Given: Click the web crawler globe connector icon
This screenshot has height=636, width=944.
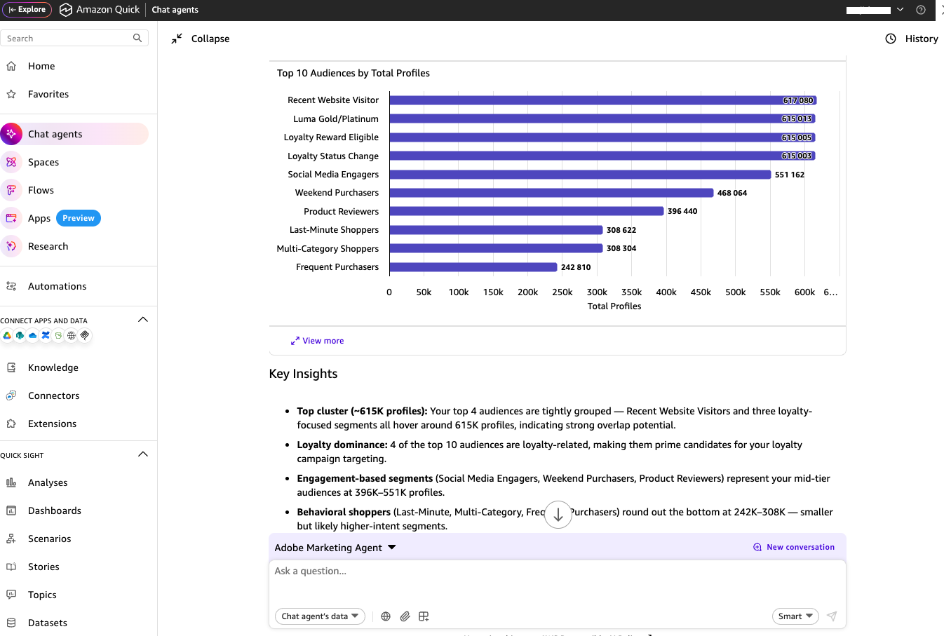Looking at the screenshot, I should click(72, 335).
